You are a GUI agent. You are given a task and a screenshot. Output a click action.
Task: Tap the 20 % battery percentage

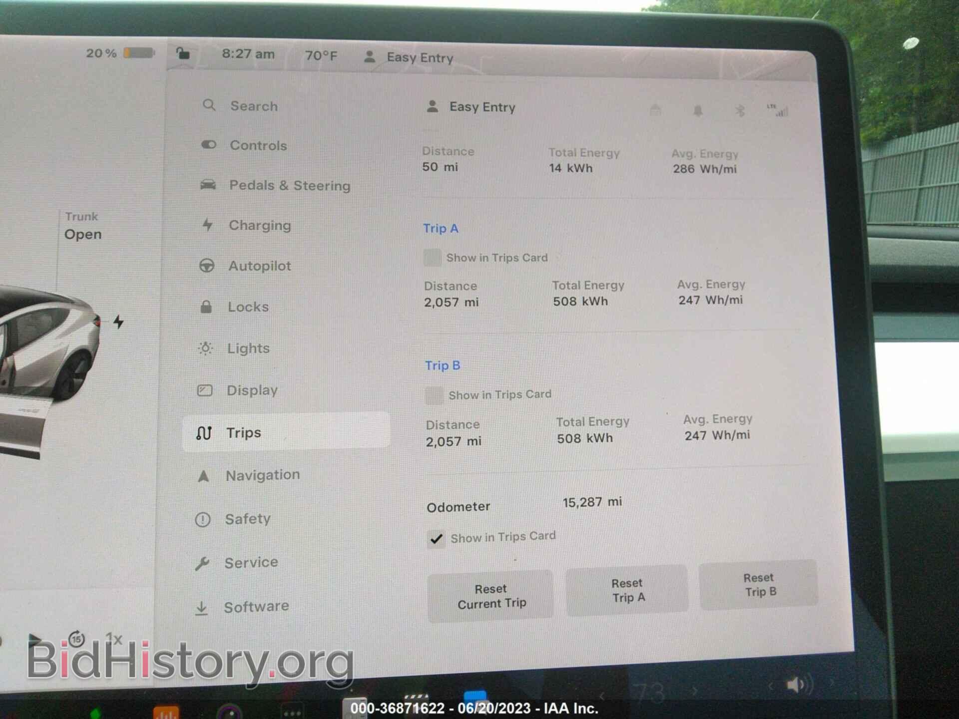click(x=101, y=53)
